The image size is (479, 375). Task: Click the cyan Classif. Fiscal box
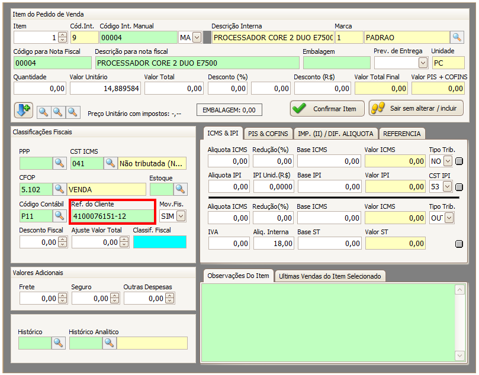click(159, 242)
